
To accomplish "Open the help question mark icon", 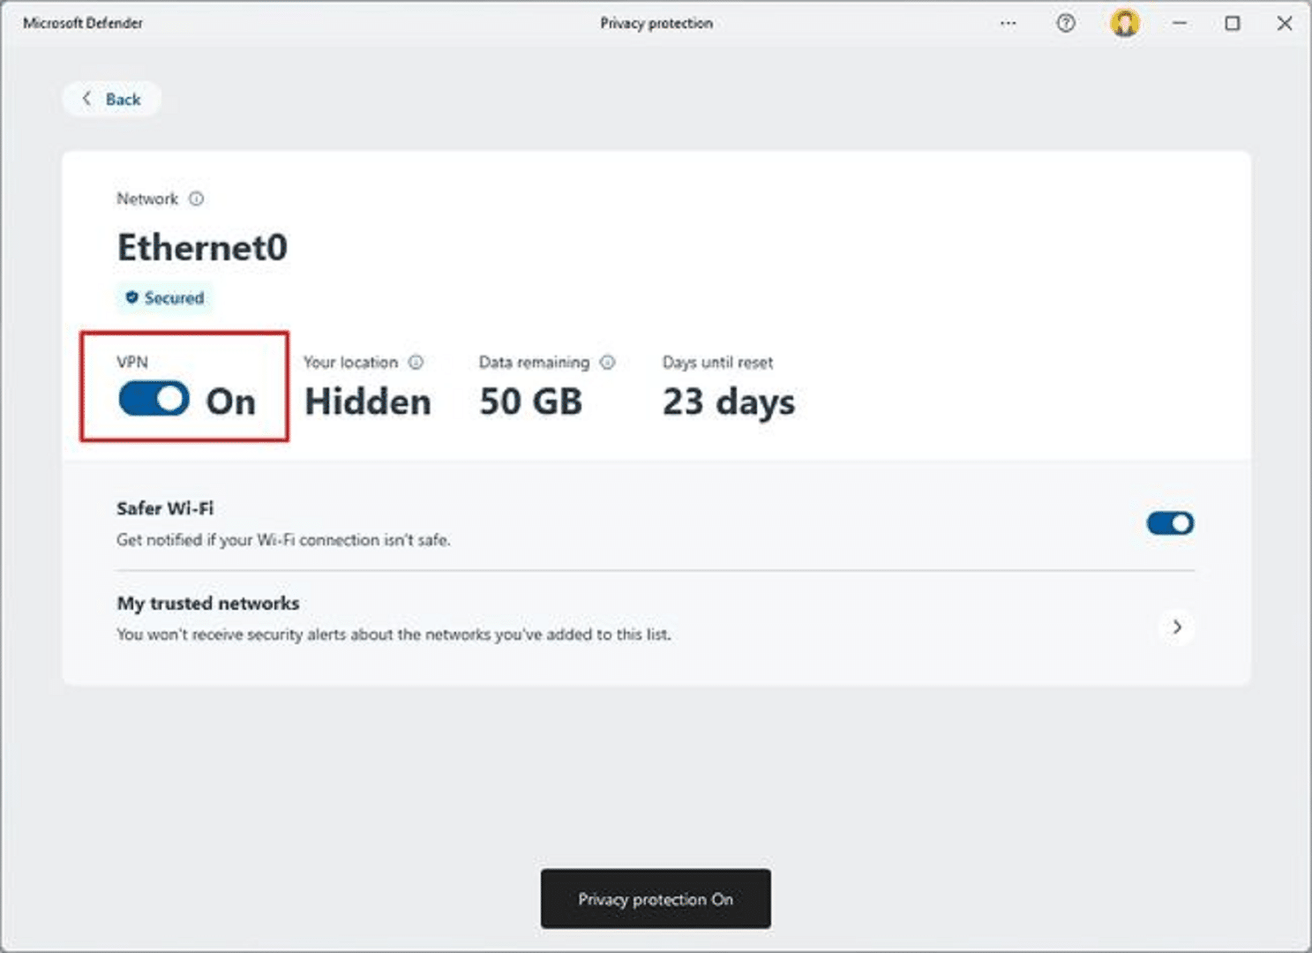I will (1066, 24).
